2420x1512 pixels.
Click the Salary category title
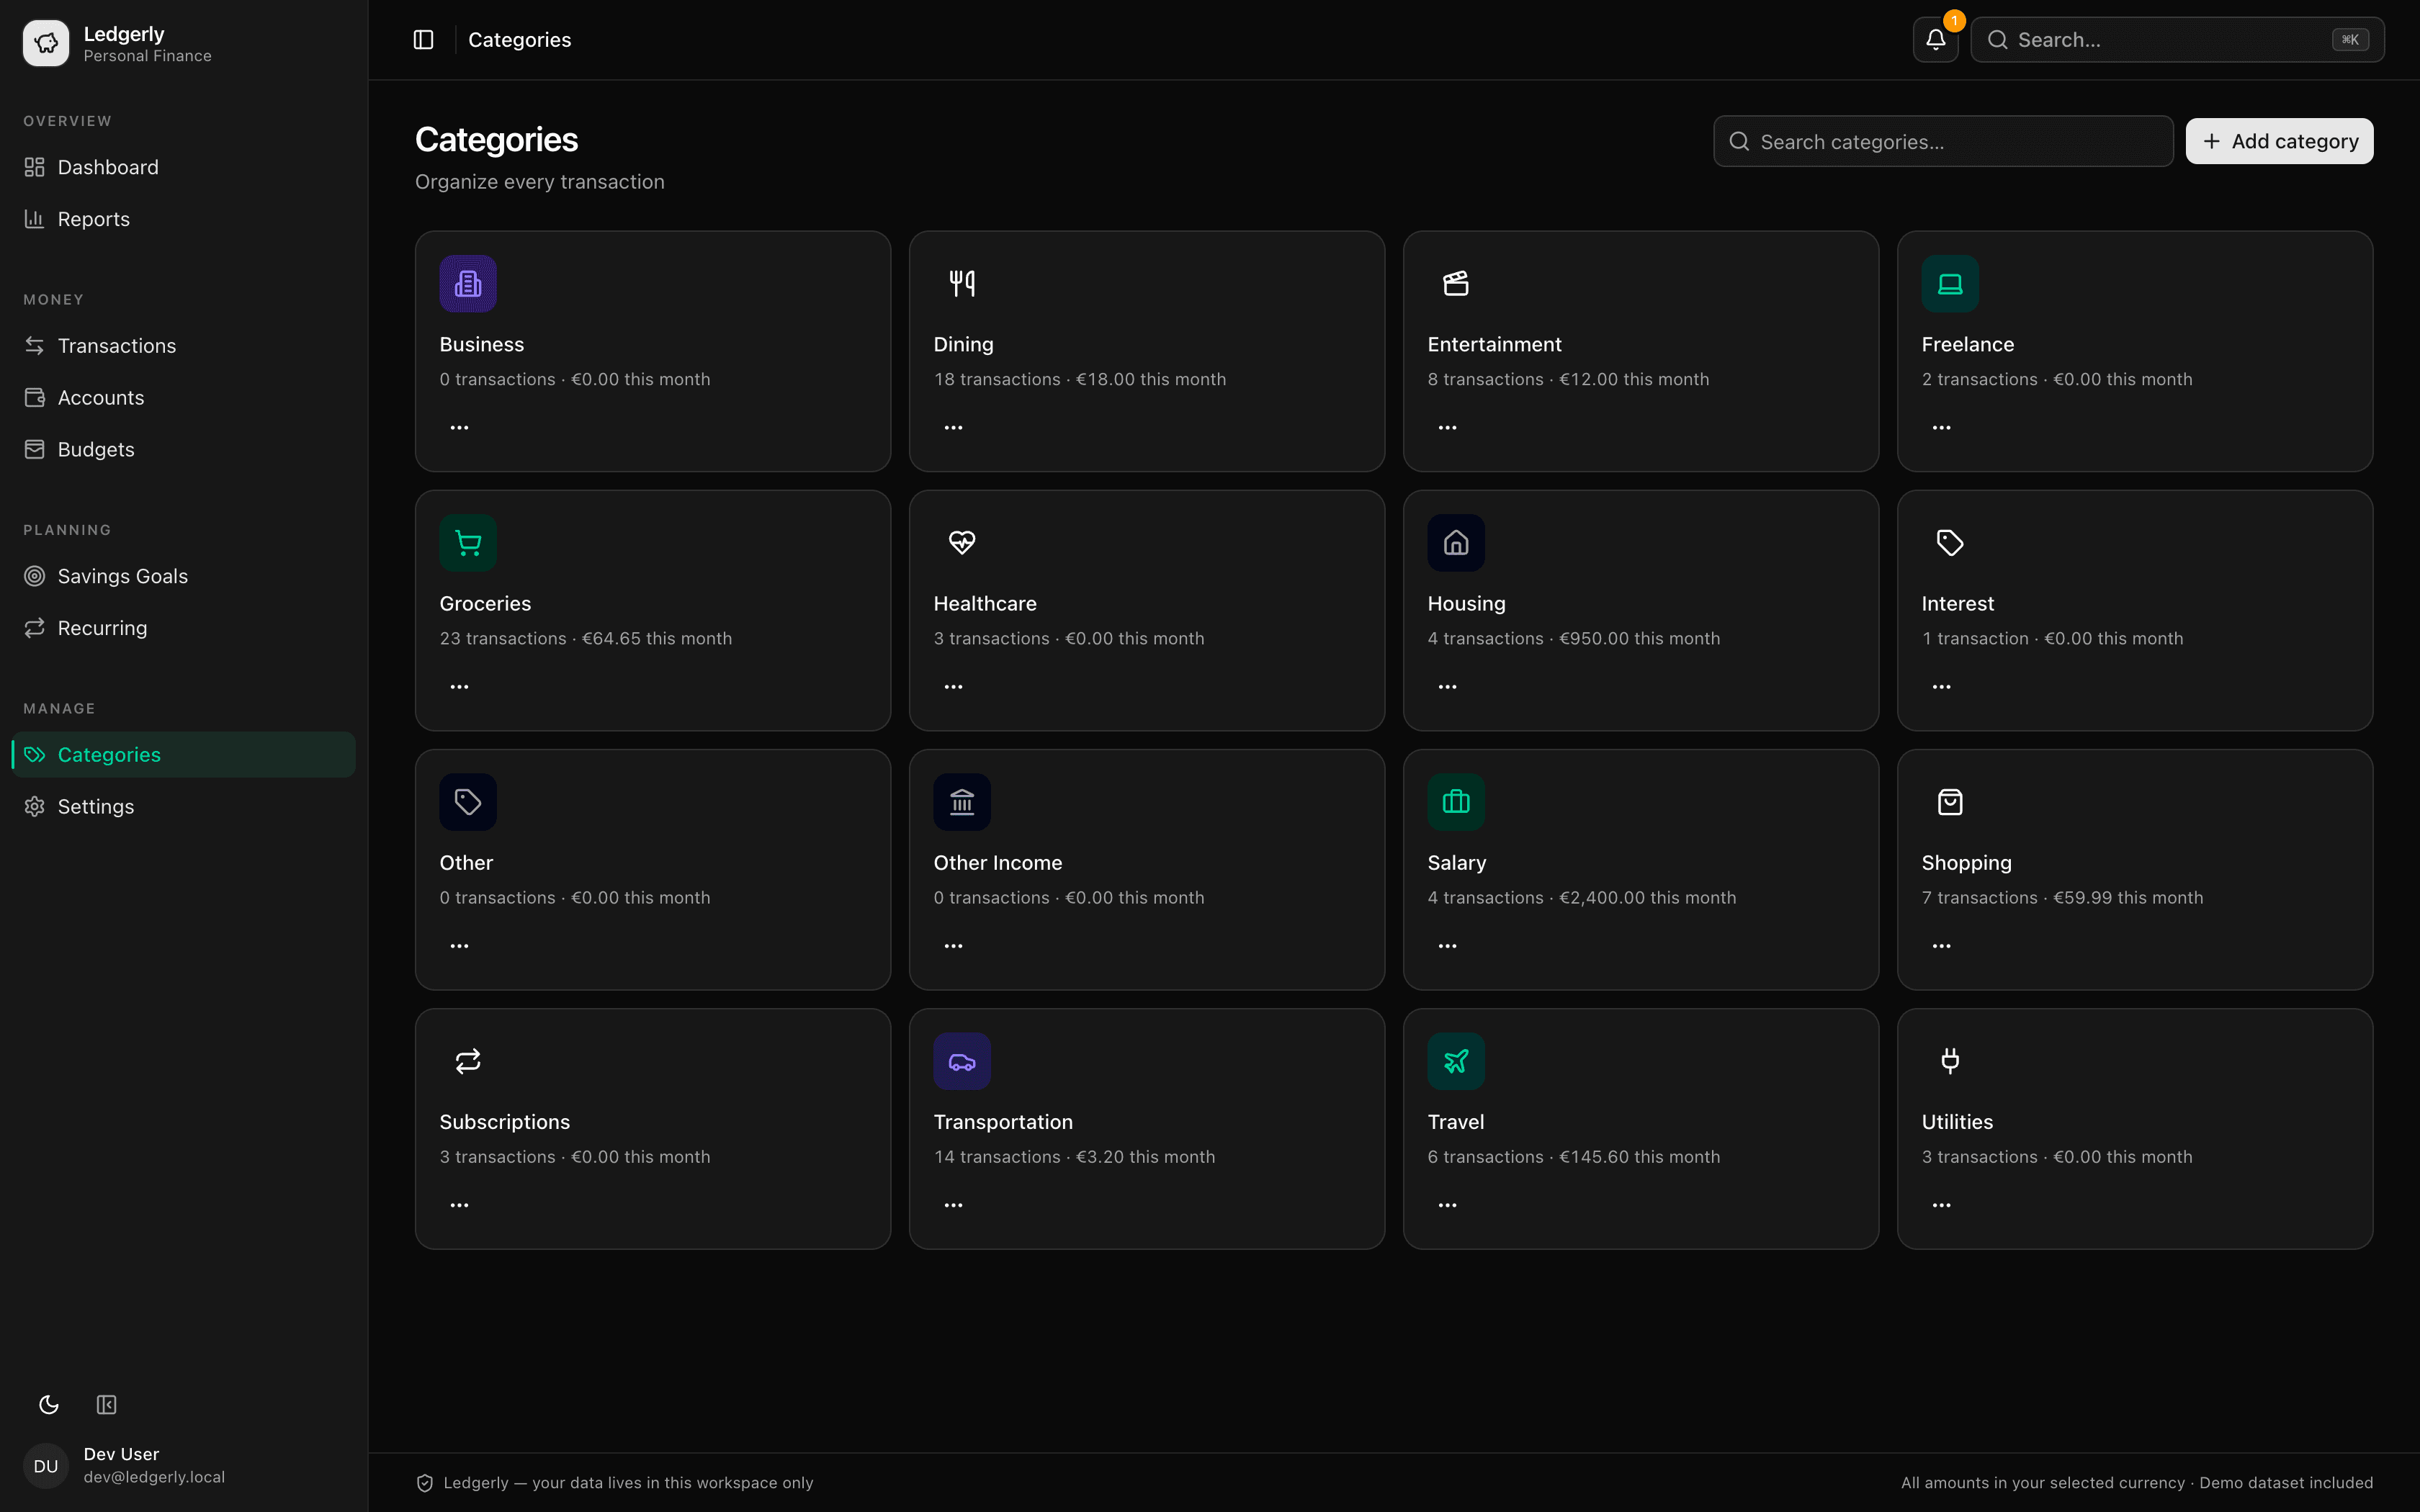(1456, 863)
